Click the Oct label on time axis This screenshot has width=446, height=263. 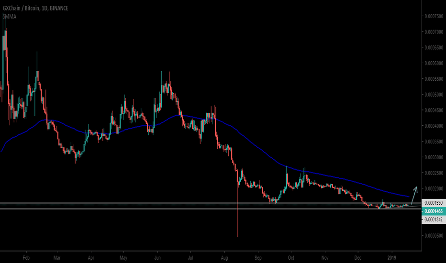[x=291, y=258]
